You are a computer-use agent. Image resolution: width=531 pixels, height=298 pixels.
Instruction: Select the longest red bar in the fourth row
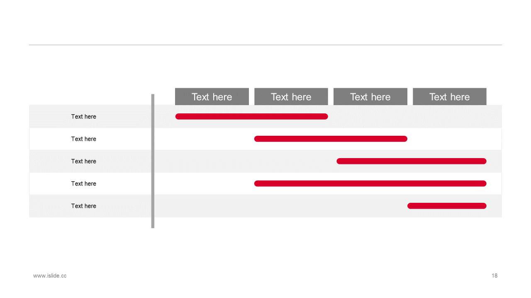click(x=370, y=183)
